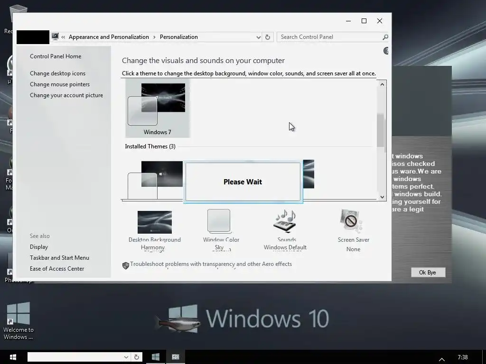Image resolution: width=486 pixels, height=364 pixels.
Task: Open the Start menu
Action: (x=13, y=357)
